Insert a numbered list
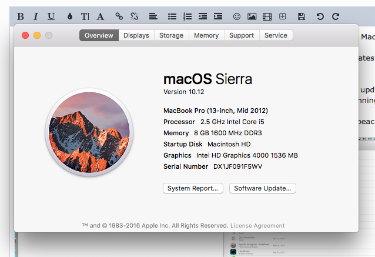The image size is (375, 257). (187, 16)
